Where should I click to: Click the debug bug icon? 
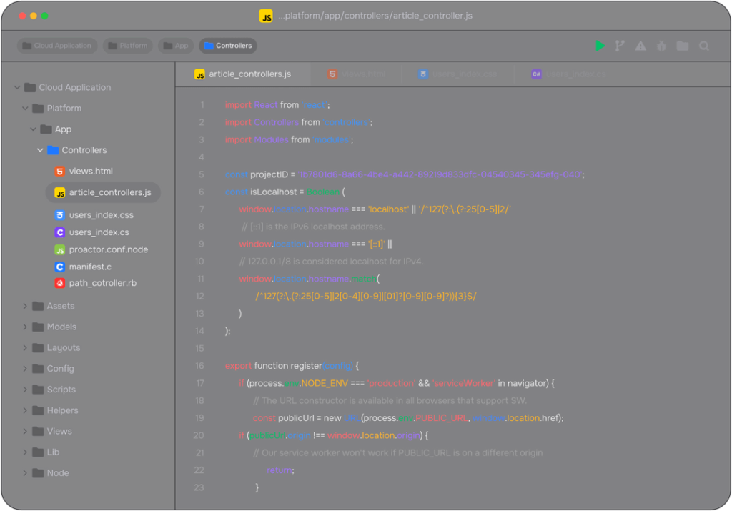(661, 46)
